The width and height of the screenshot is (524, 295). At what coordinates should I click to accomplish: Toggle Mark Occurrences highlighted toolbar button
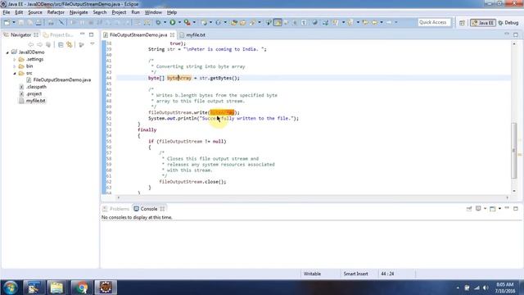tap(278, 22)
